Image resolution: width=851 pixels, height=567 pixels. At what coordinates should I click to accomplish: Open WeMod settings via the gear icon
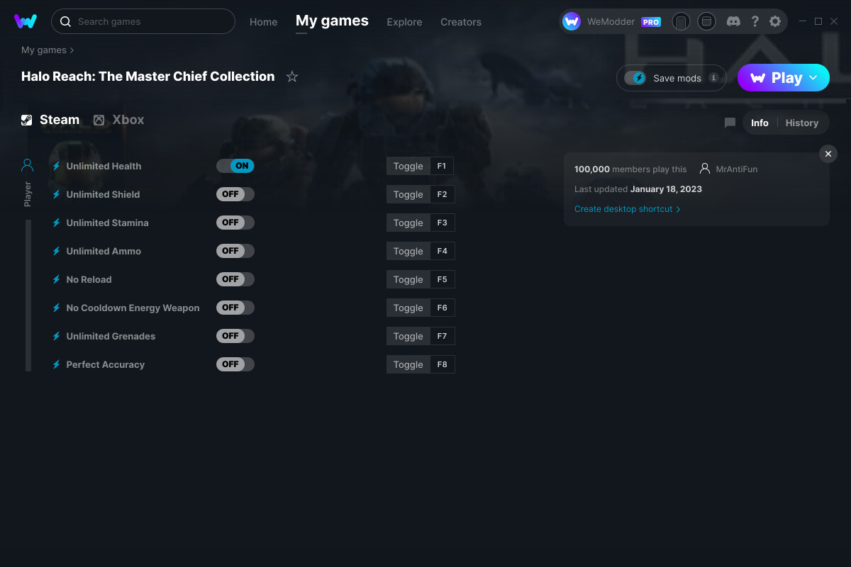(775, 21)
